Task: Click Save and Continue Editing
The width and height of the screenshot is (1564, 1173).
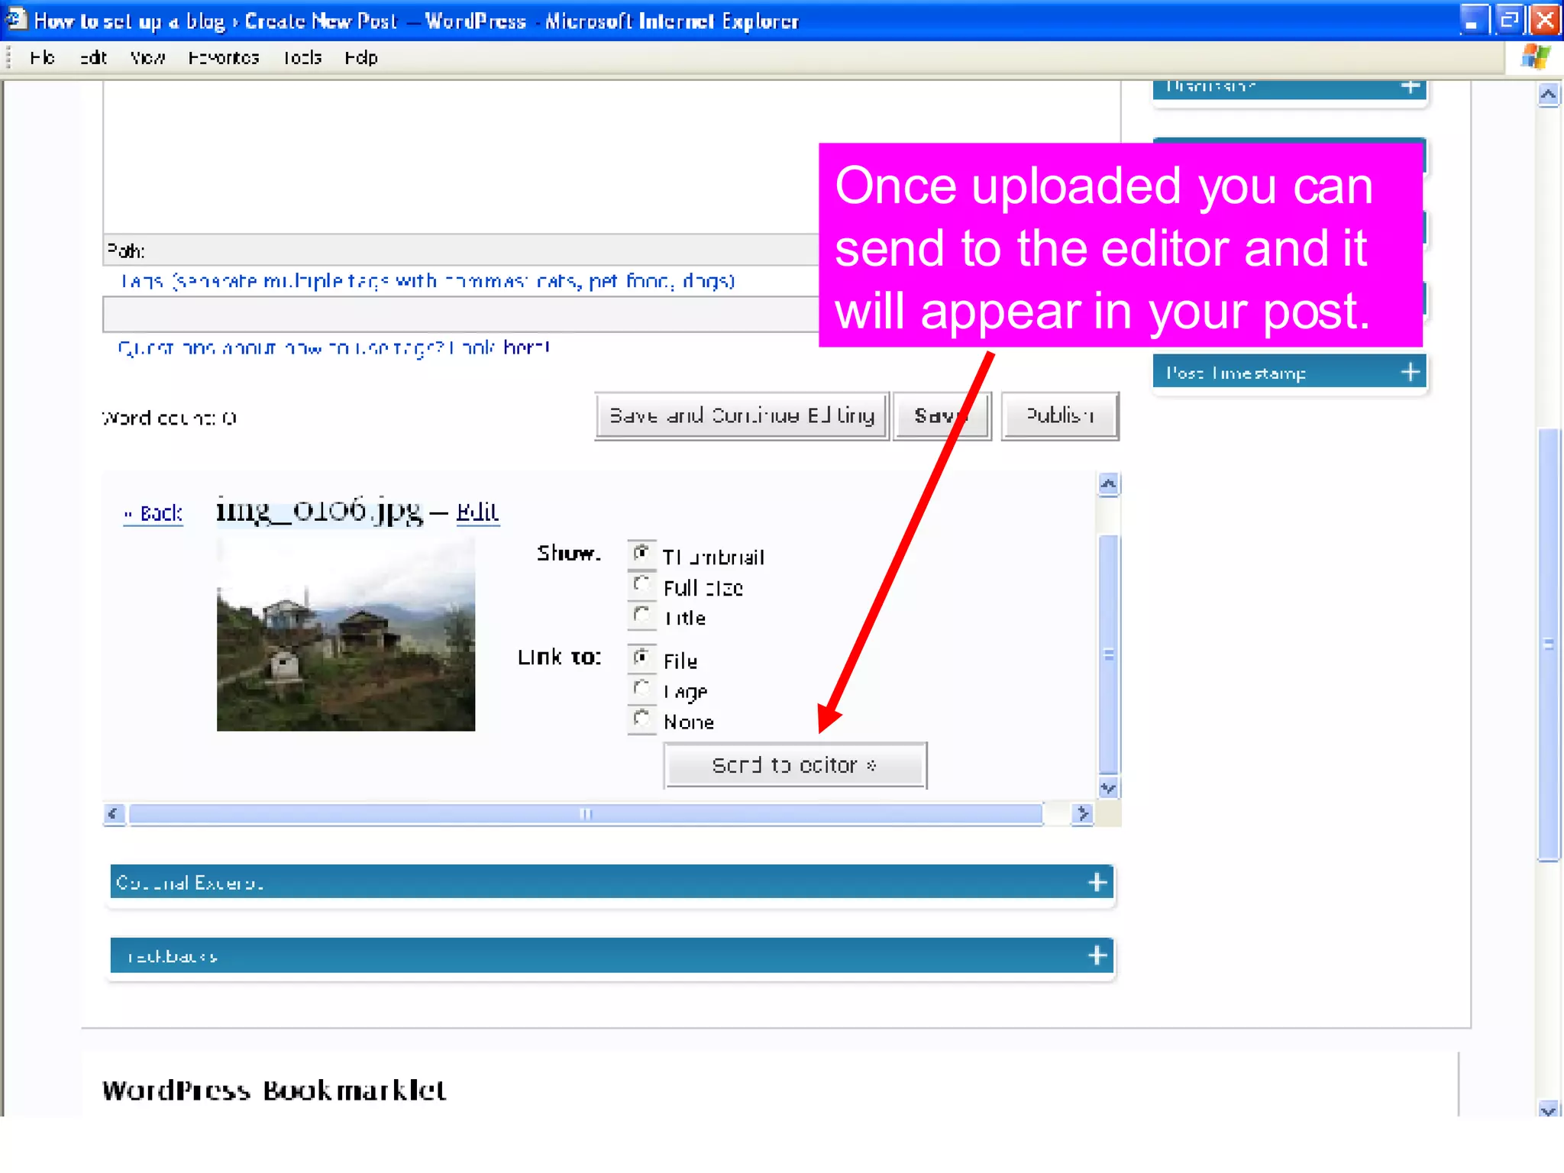Action: (742, 416)
